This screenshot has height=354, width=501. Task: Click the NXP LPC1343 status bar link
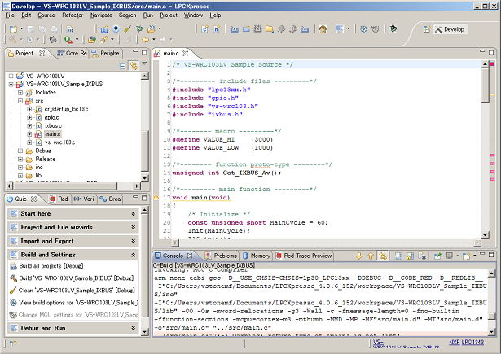click(466, 342)
